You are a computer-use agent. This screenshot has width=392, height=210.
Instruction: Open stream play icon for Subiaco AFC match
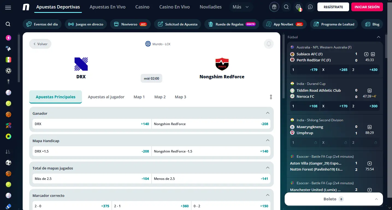(366, 54)
